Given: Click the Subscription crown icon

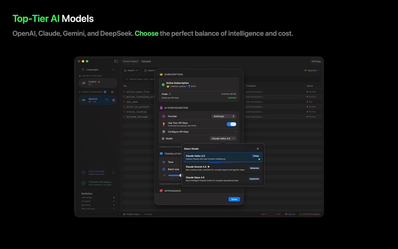Looking at the screenshot, I should [x=160, y=74].
